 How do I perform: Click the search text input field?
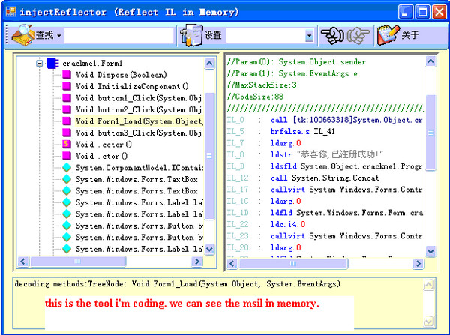[118, 35]
